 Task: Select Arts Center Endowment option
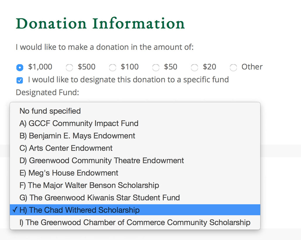(135, 148)
